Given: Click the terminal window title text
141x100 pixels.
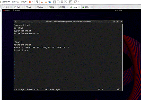Looking at the screenshot, I should pyautogui.click(x=68, y=22).
